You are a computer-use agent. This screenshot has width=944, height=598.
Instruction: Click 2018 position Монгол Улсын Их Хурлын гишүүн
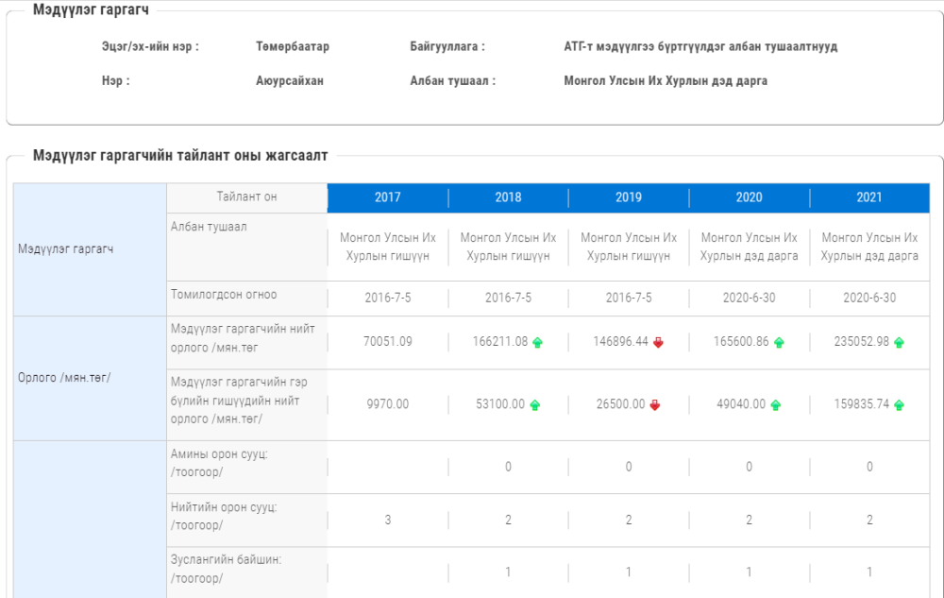pyautogui.click(x=508, y=247)
